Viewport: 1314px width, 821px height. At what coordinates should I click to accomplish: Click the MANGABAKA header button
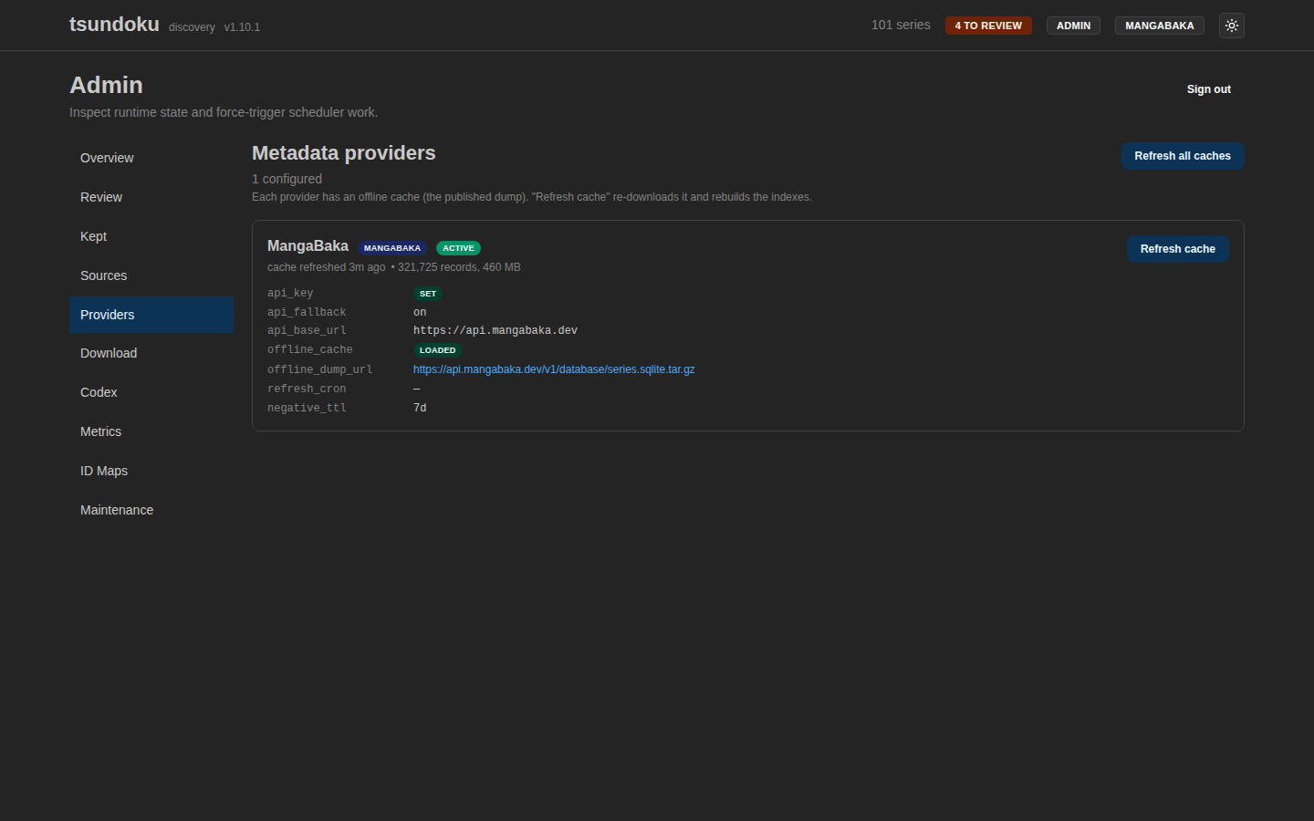point(1159,26)
